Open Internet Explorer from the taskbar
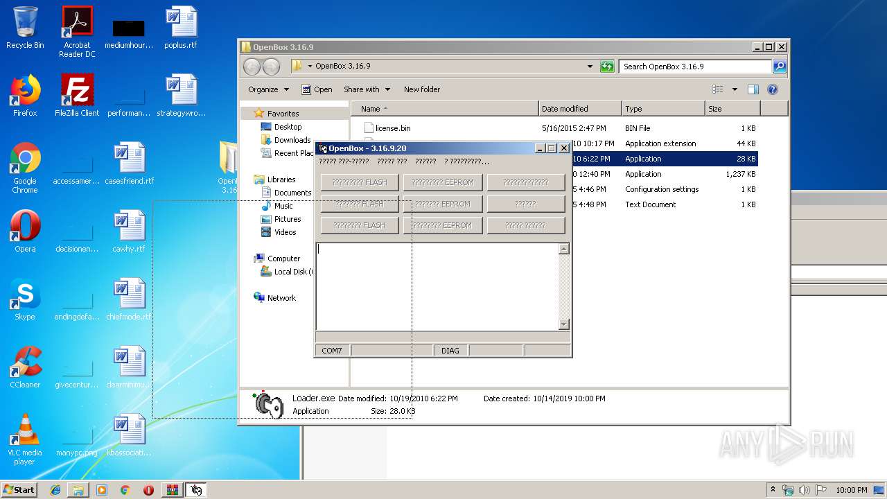 pyautogui.click(x=55, y=490)
